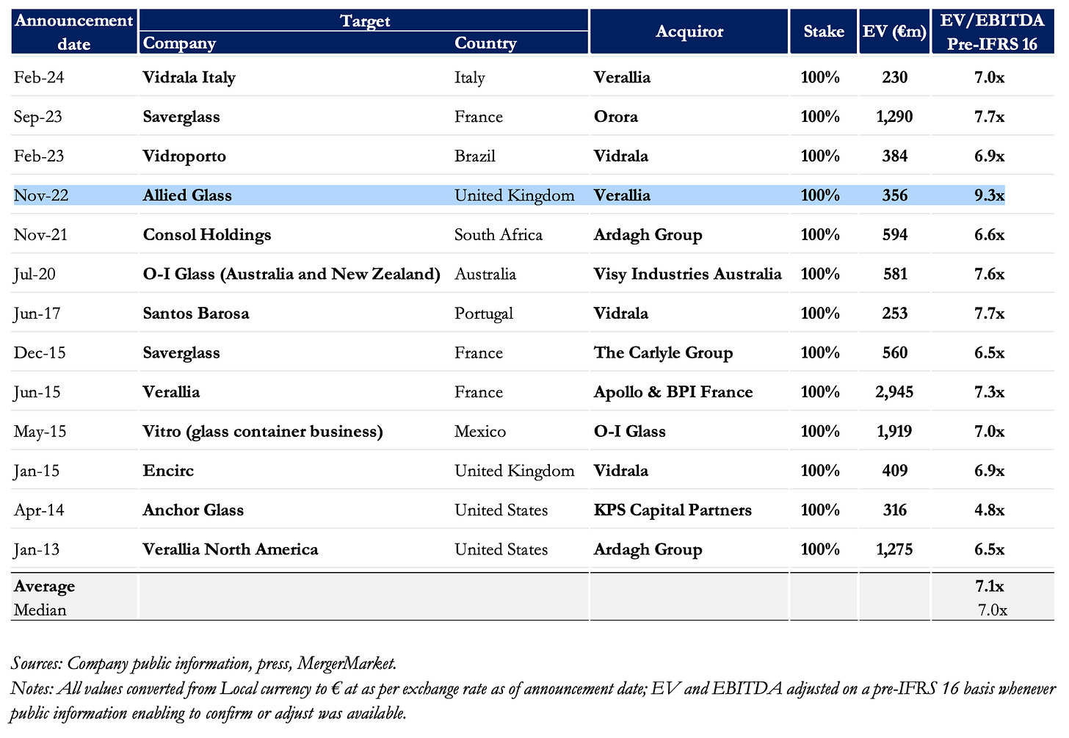Click the 'Country' sub-header
Screen dimensions: 1069x738
[485, 43]
